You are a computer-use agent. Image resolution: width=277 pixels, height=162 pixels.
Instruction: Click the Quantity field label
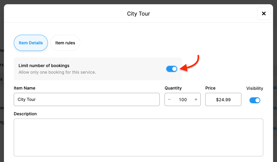coord(173,88)
